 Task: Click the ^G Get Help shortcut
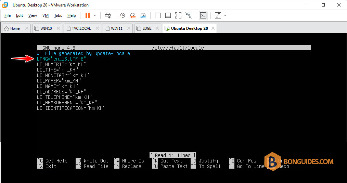[x=52, y=161]
